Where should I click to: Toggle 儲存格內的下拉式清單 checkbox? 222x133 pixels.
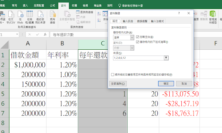[x=137, y=42]
